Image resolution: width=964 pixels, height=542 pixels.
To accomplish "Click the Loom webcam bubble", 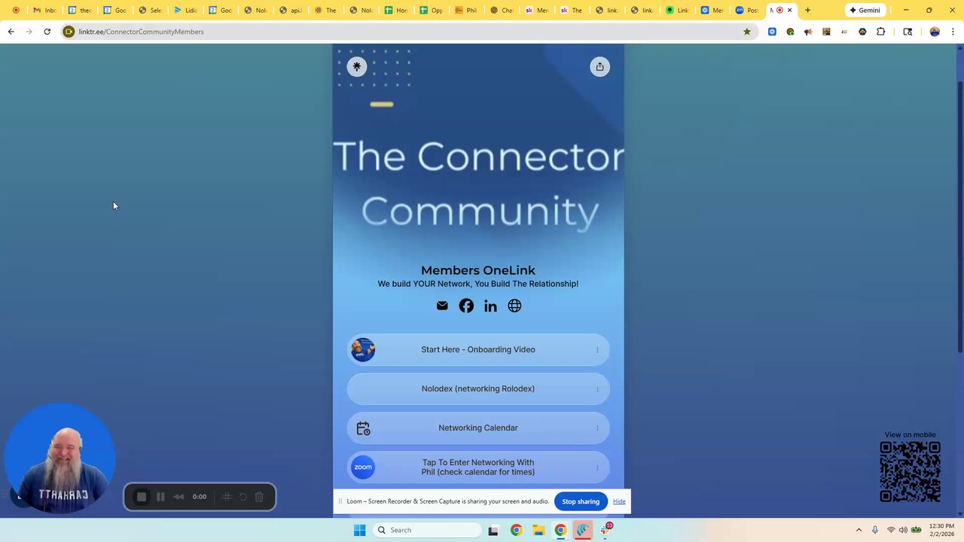I will click(x=59, y=458).
